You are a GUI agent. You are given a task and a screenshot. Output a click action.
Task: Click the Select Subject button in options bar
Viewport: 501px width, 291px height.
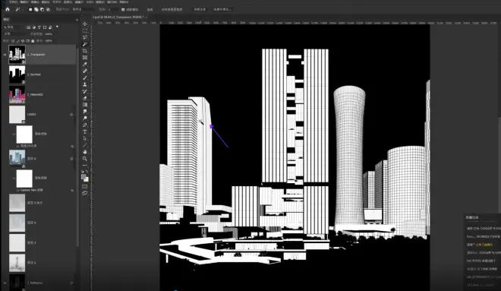pos(200,10)
